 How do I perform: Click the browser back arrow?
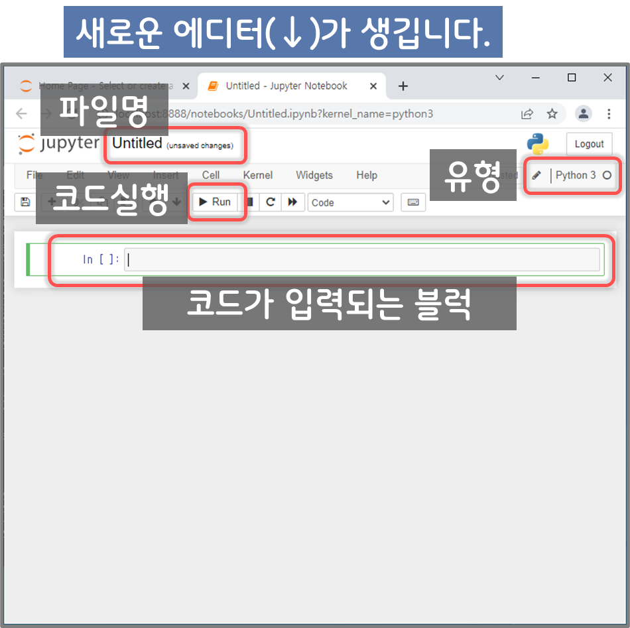21,113
